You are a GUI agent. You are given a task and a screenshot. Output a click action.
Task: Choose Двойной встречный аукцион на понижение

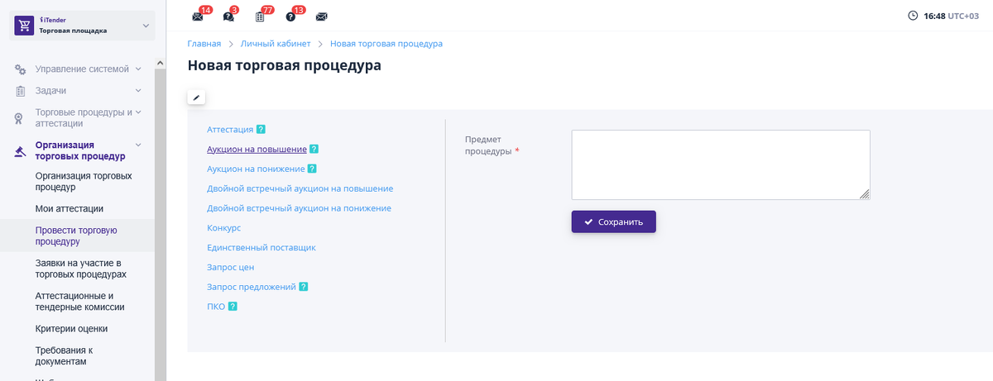click(x=299, y=208)
